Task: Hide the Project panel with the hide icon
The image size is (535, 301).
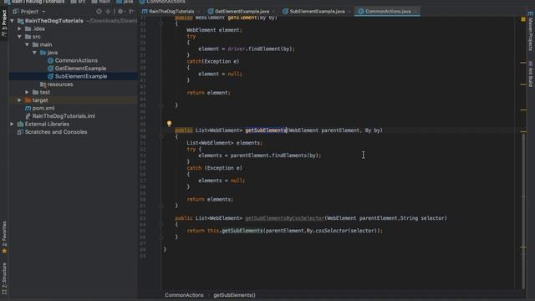Action: pos(132,11)
